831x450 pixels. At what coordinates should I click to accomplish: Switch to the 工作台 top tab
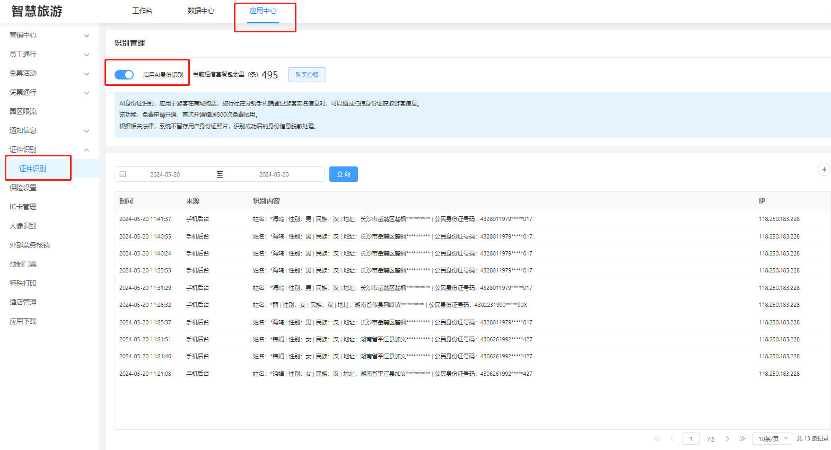pyautogui.click(x=142, y=11)
